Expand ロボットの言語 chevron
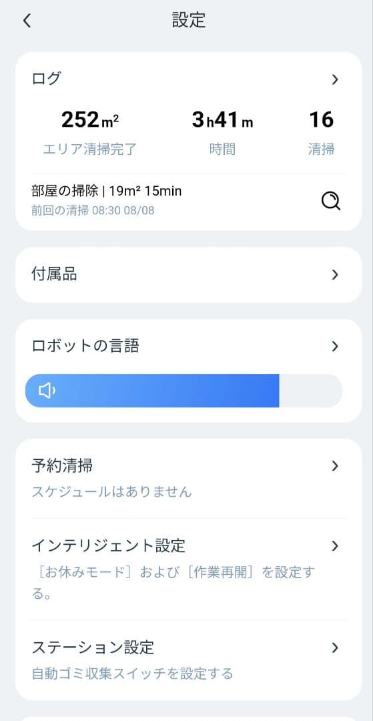Viewport: 373px width, 721px height. [335, 346]
